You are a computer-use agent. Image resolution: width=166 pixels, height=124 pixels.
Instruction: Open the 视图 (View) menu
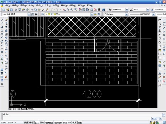pos(23,6)
